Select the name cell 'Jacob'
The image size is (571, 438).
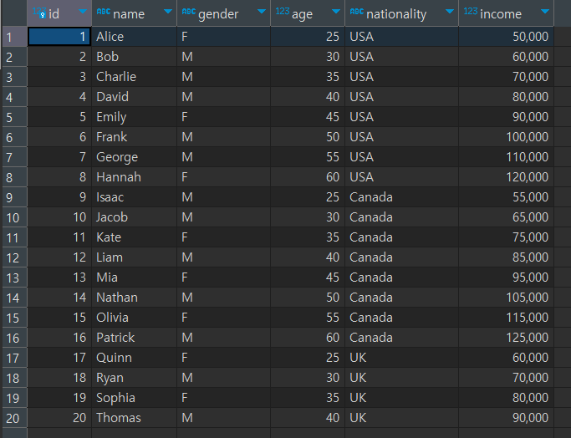click(x=134, y=217)
